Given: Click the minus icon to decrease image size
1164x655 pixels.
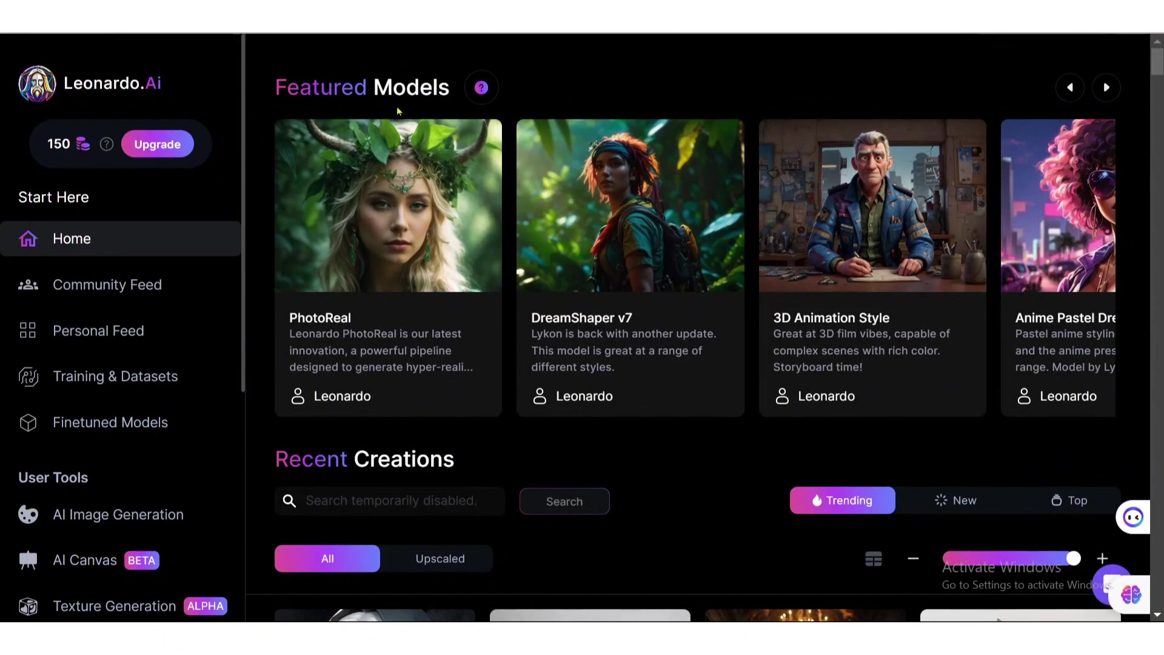Looking at the screenshot, I should point(913,559).
